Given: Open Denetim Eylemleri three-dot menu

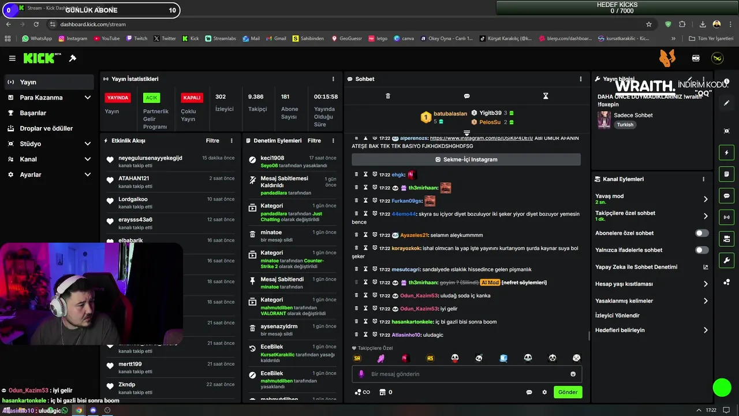Looking at the screenshot, I should point(333,140).
